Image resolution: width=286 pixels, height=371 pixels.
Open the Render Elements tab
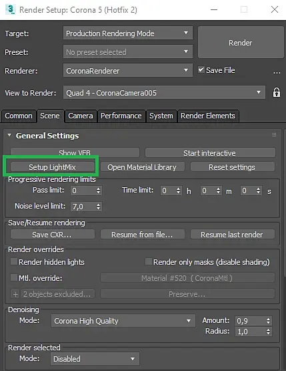(x=208, y=116)
